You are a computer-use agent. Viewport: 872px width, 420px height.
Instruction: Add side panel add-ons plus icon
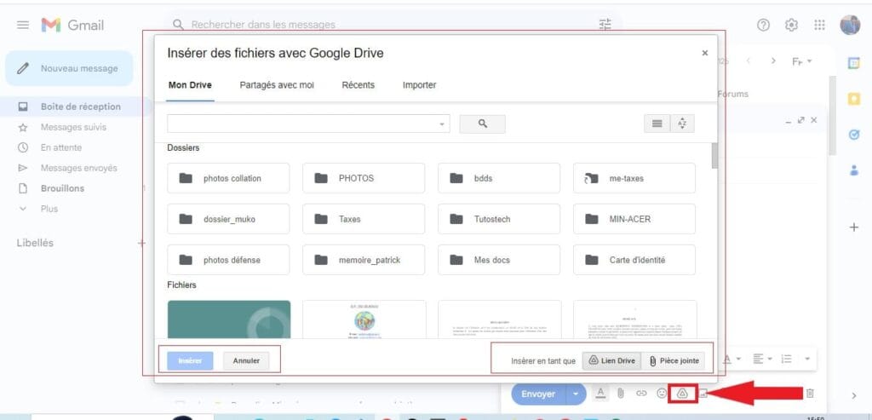pyautogui.click(x=854, y=227)
